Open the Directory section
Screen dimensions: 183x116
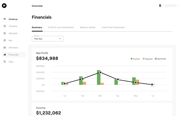(13, 48)
